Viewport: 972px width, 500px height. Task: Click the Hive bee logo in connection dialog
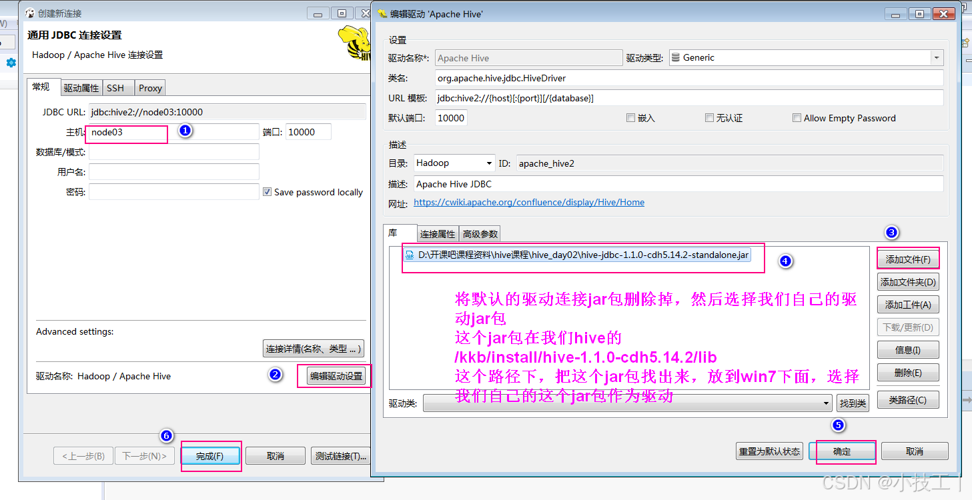point(354,42)
